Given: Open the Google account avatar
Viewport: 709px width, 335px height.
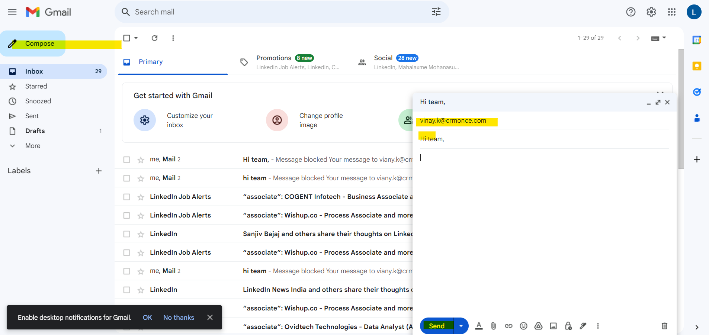Looking at the screenshot, I should (694, 12).
